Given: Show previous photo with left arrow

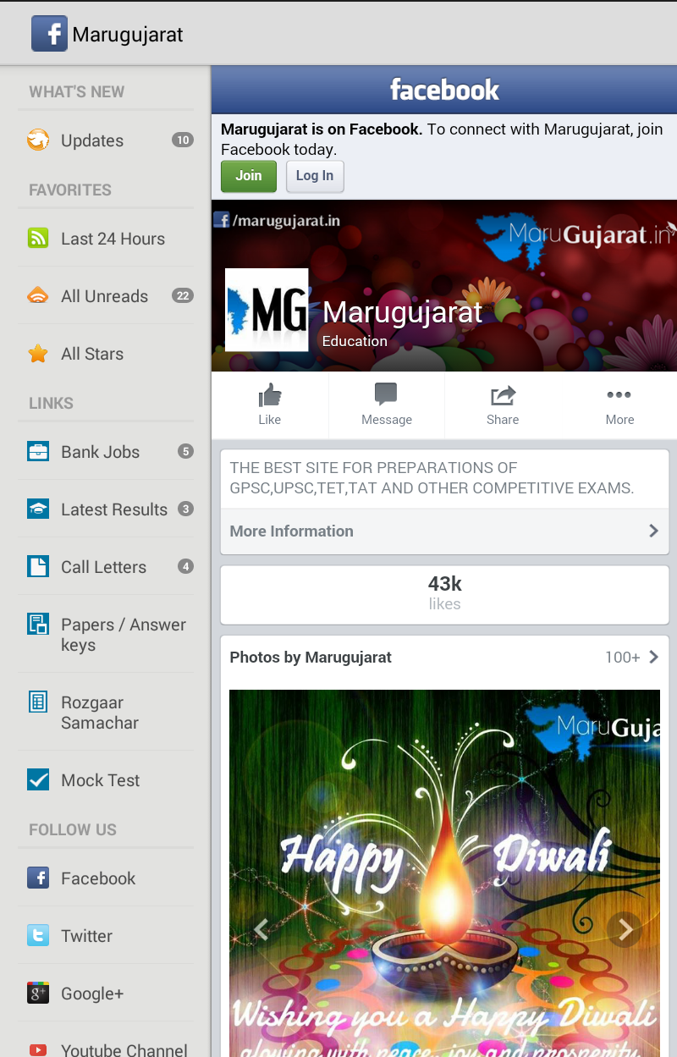Looking at the screenshot, I should click(x=261, y=930).
